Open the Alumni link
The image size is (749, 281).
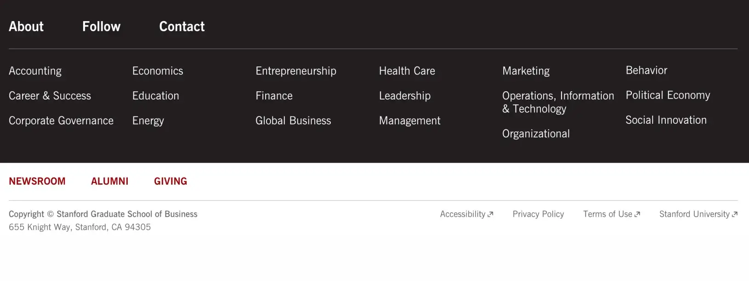(110, 181)
